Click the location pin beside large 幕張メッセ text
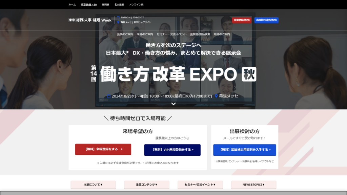 pyautogui.click(x=216, y=96)
